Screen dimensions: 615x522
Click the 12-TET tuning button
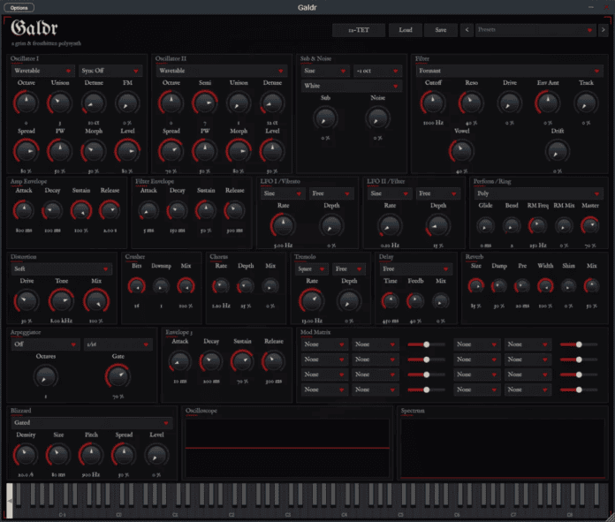click(x=359, y=30)
